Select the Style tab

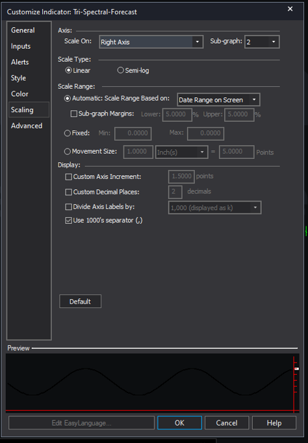[18, 78]
